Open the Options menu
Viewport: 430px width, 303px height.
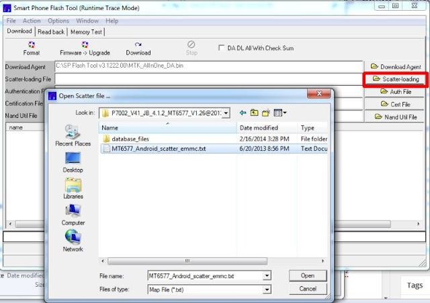tap(58, 21)
